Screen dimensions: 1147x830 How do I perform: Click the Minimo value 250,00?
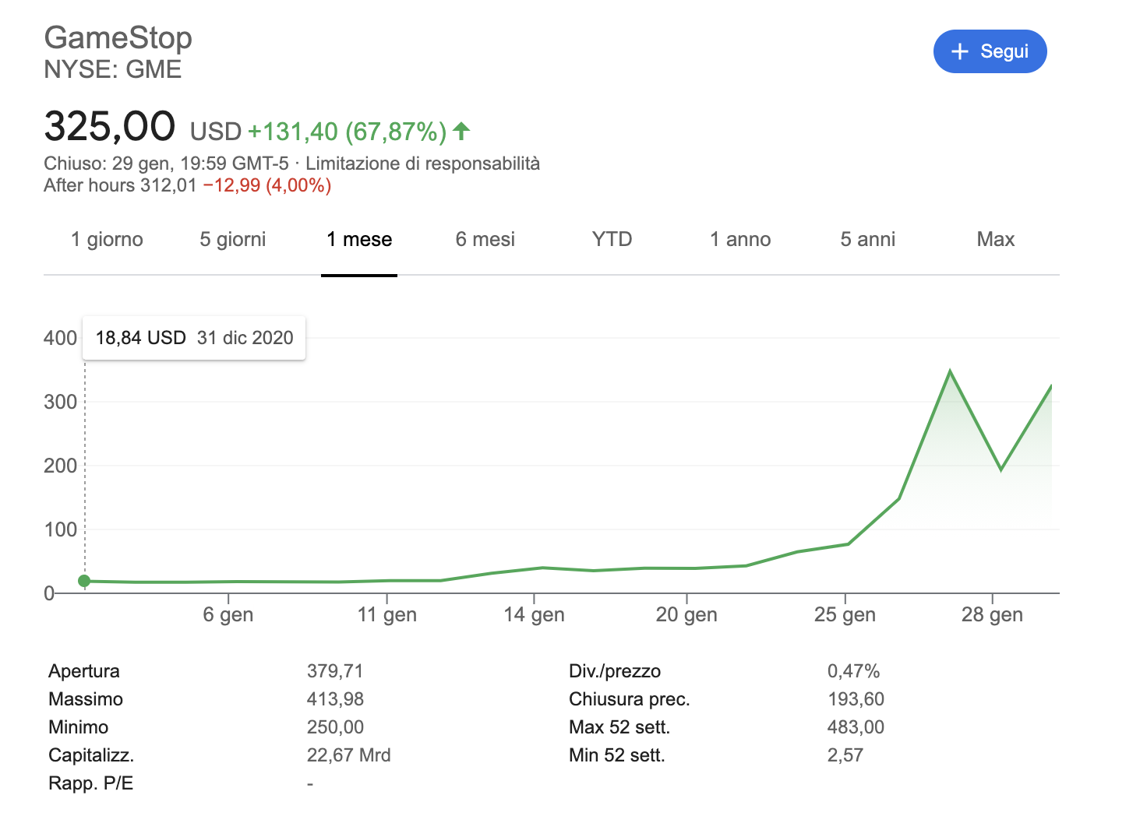tap(335, 727)
